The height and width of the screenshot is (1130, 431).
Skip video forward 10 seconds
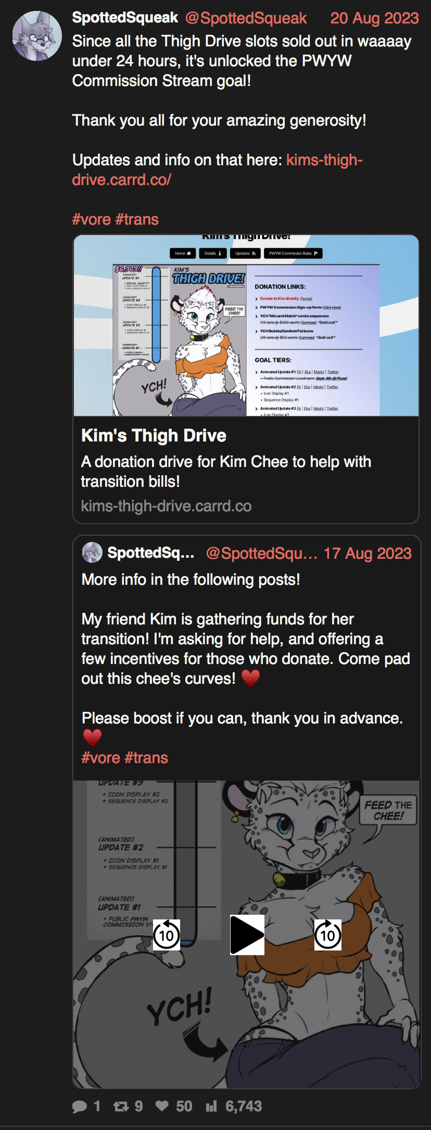pos(328,935)
